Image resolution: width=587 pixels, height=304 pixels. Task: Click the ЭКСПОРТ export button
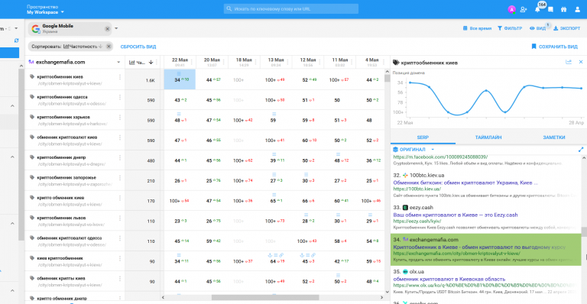pyautogui.click(x=567, y=28)
